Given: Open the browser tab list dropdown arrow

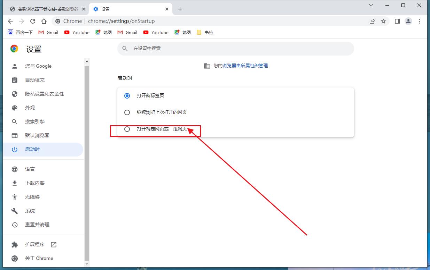Looking at the screenshot, I should click(x=371, y=5).
